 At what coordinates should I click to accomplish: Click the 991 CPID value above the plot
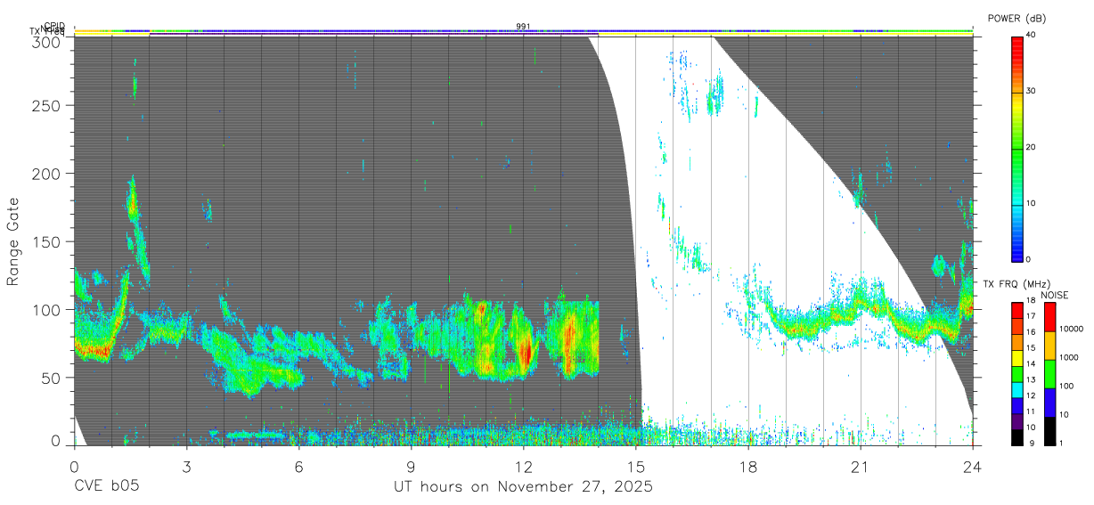point(524,27)
